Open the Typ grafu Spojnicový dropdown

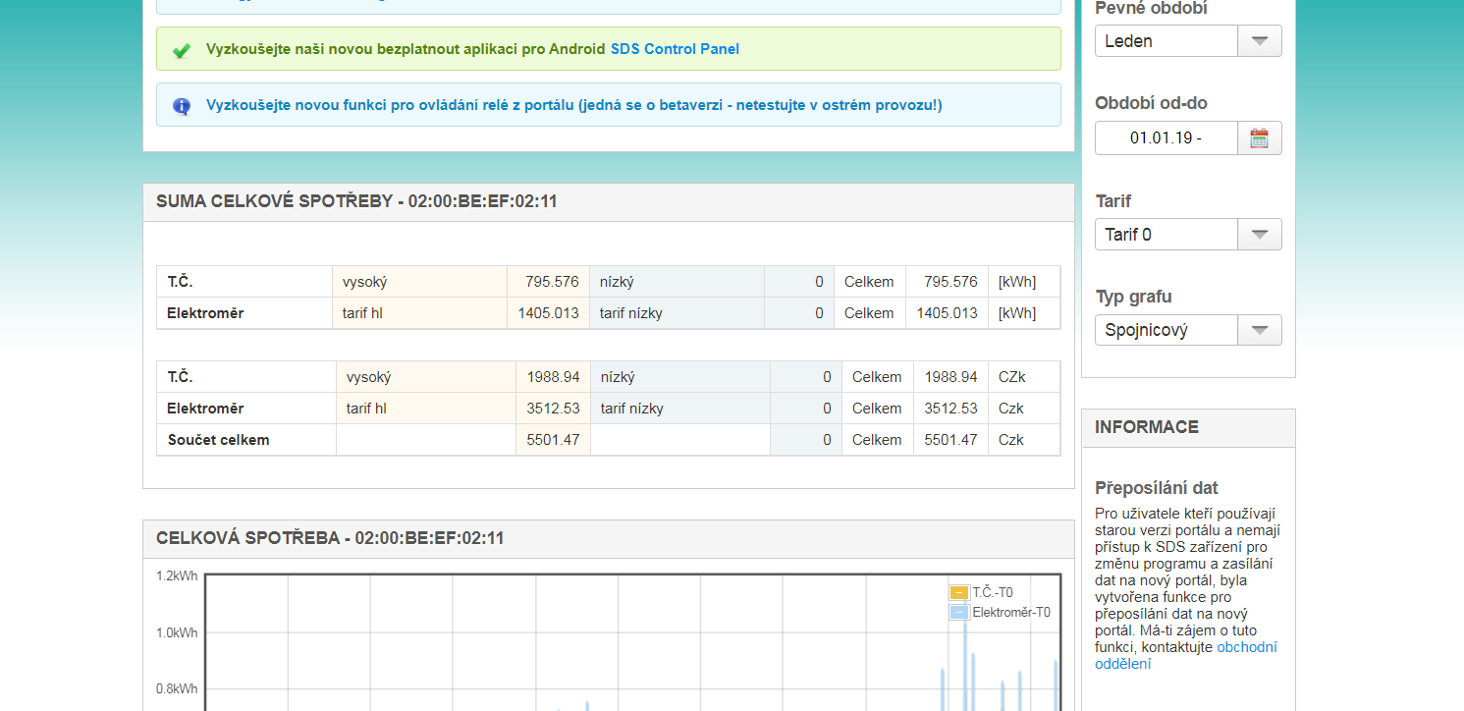tap(1188, 330)
